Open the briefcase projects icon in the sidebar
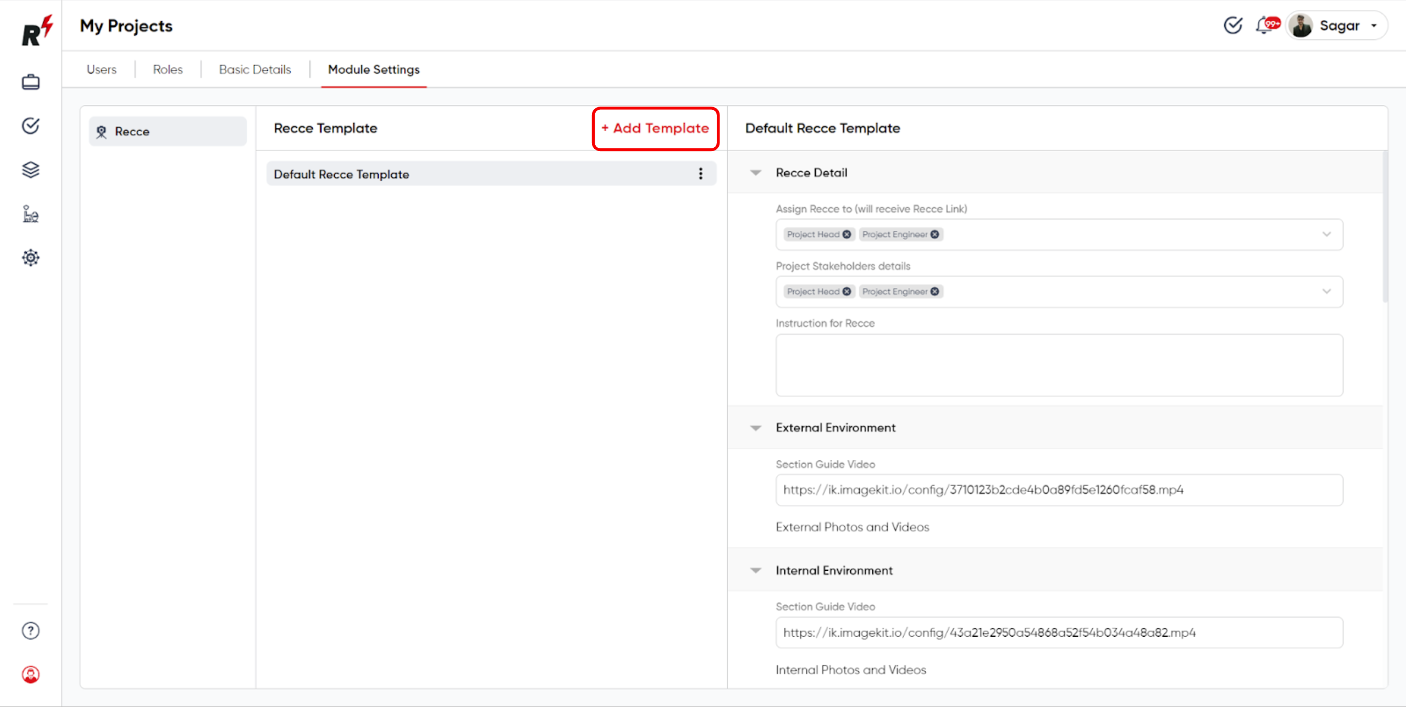This screenshot has height=707, width=1406. click(x=31, y=82)
